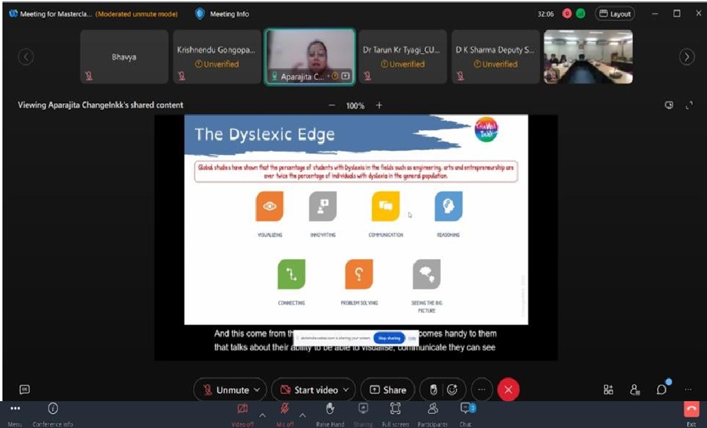The width and height of the screenshot is (707, 428).
Task: Open Conference info icon
Action: [53, 409]
